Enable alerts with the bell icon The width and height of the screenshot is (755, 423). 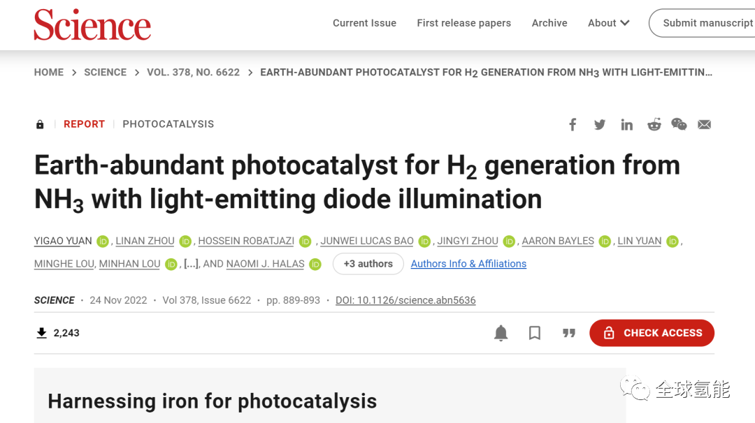point(501,333)
